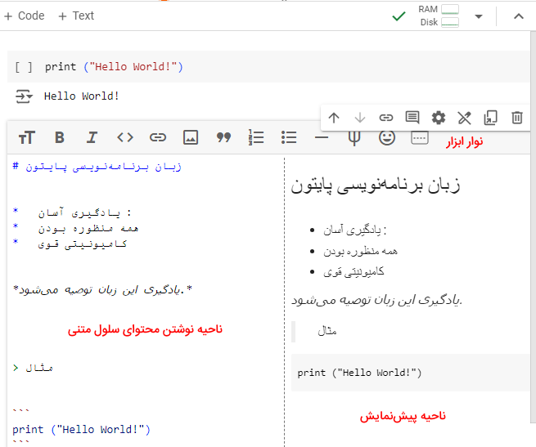Open cell settings gear
This screenshot has width=536, height=447.
click(439, 118)
